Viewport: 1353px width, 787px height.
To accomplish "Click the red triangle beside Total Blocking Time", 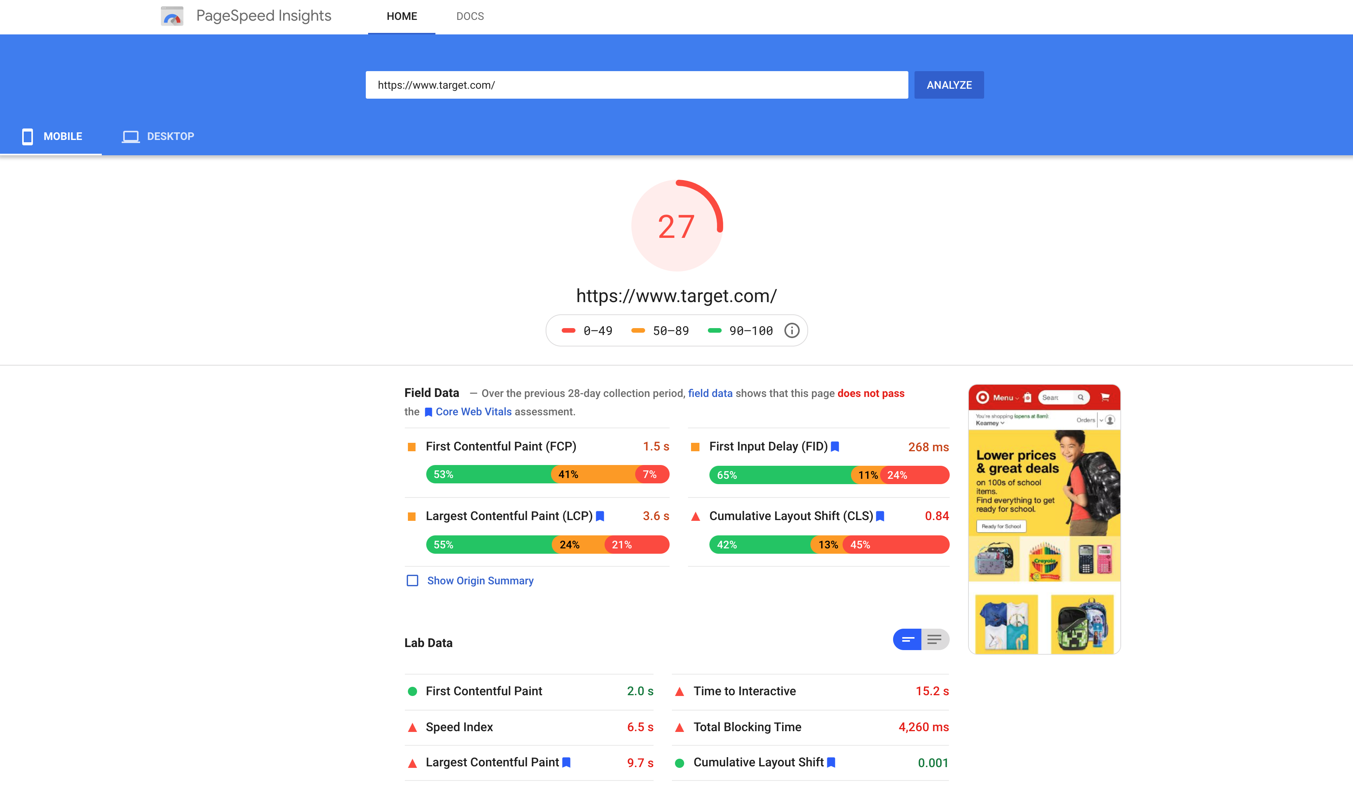I will click(679, 727).
